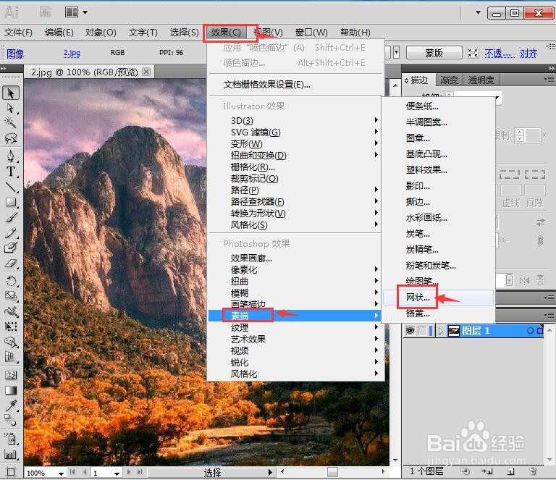
Task: Select the Lasso tool
Action: coord(11,138)
